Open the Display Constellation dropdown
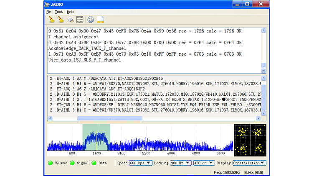314x176 pixels. click(249, 163)
